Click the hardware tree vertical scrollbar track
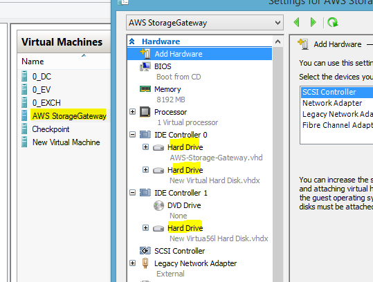The image size is (373, 282). point(278,164)
